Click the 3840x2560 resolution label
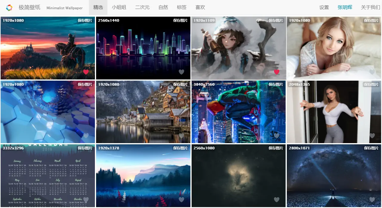 204,85
